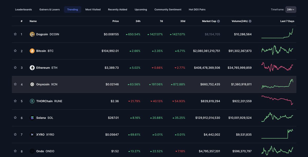Open the Timeframe 24h dropdown
The image size is (308, 157).
[x=291, y=9]
